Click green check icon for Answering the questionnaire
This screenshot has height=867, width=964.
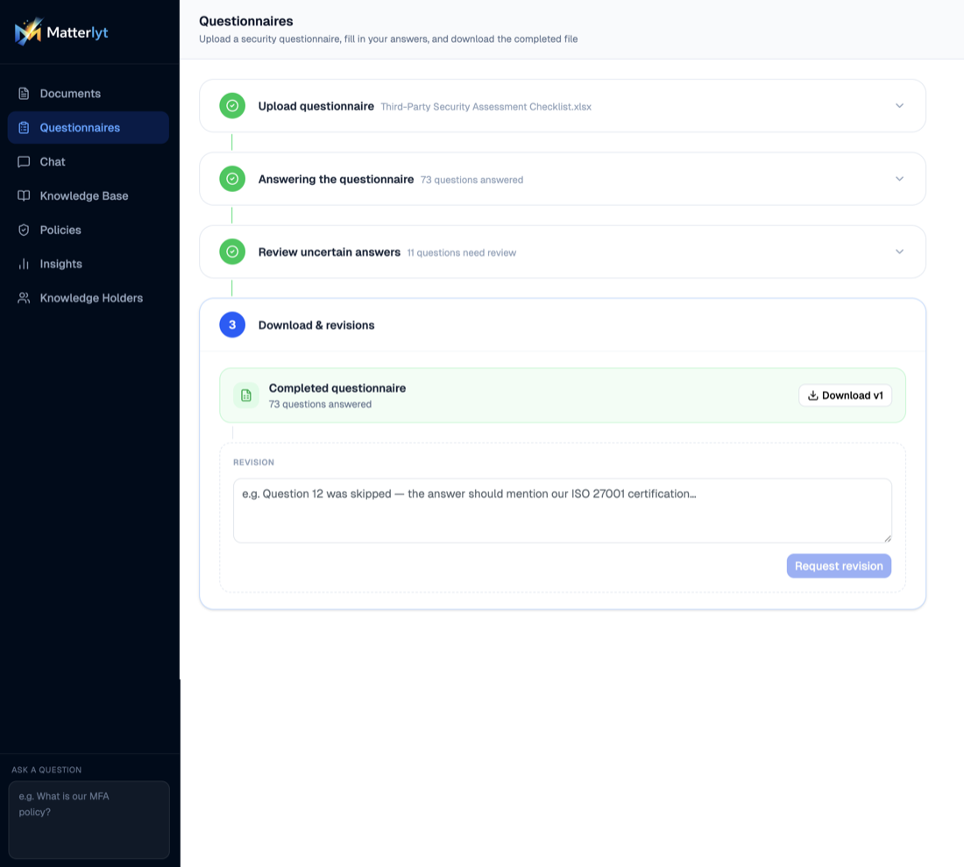click(x=232, y=179)
